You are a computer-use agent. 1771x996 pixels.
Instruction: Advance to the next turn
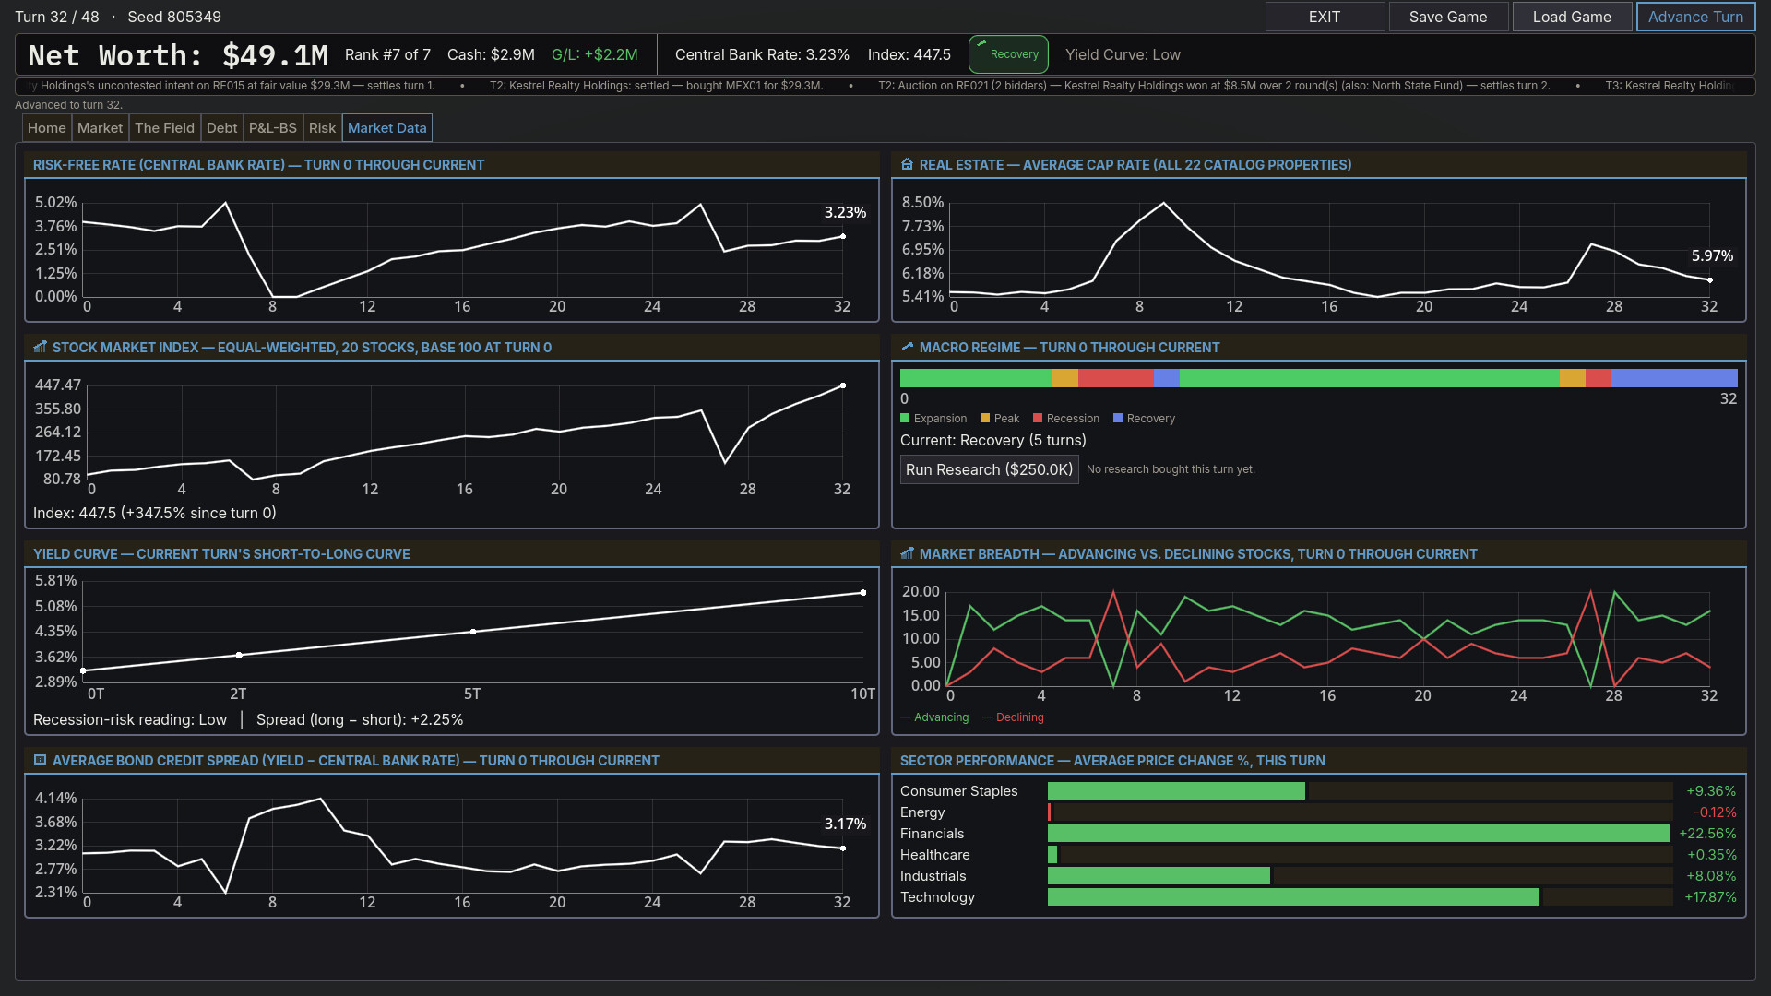1695,17
